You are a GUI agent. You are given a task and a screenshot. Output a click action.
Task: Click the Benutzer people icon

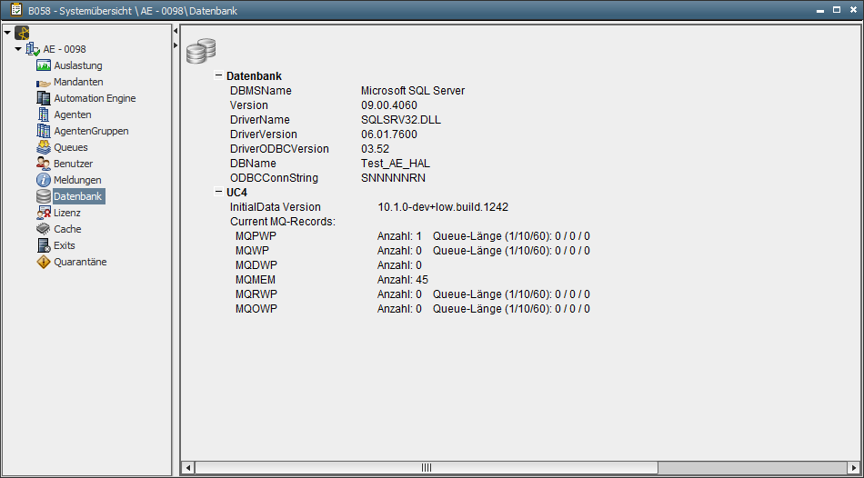pyautogui.click(x=44, y=164)
